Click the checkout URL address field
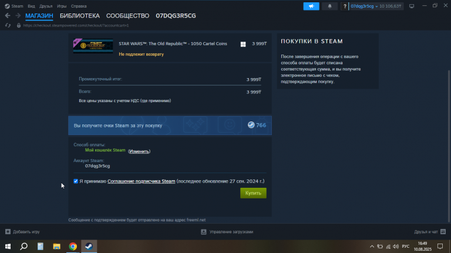 76,25
